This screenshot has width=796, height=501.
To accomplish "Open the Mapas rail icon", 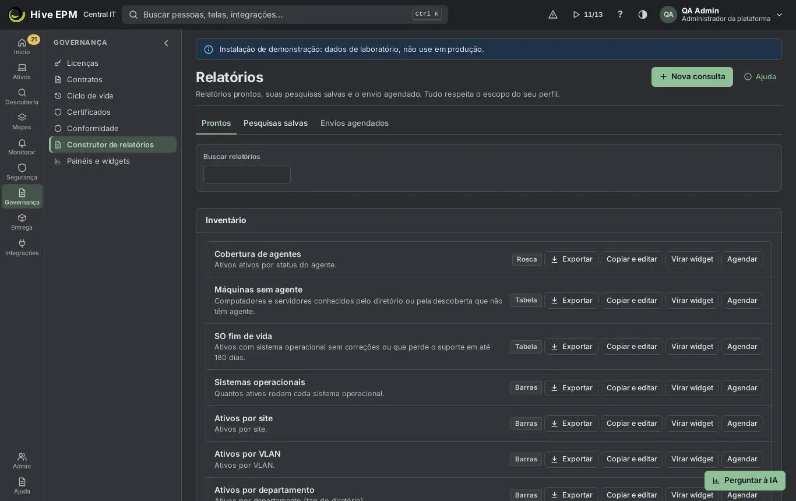I will [x=22, y=122].
